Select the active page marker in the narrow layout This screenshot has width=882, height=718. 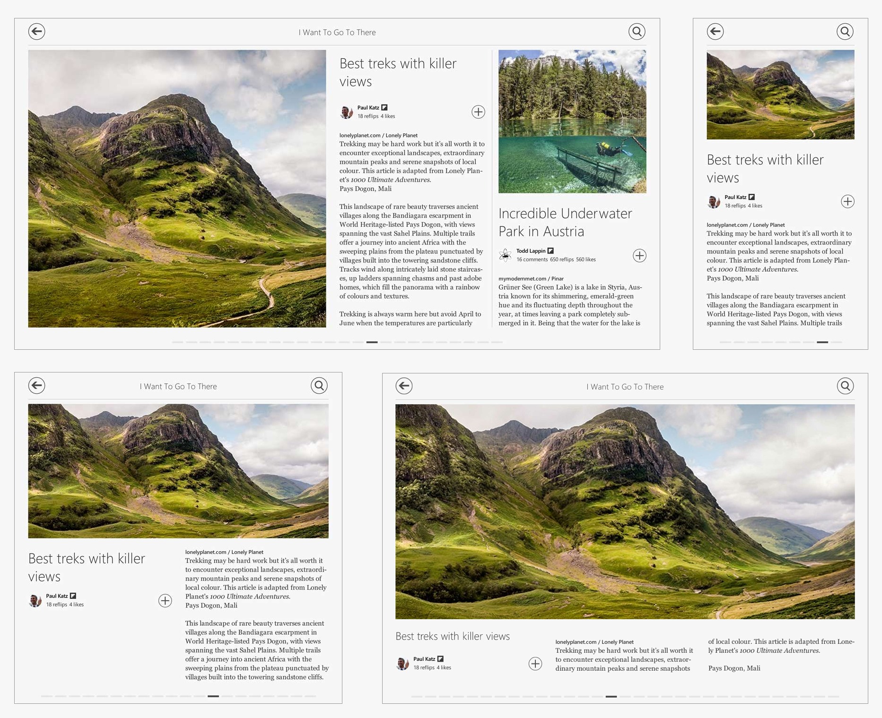(822, 342)
